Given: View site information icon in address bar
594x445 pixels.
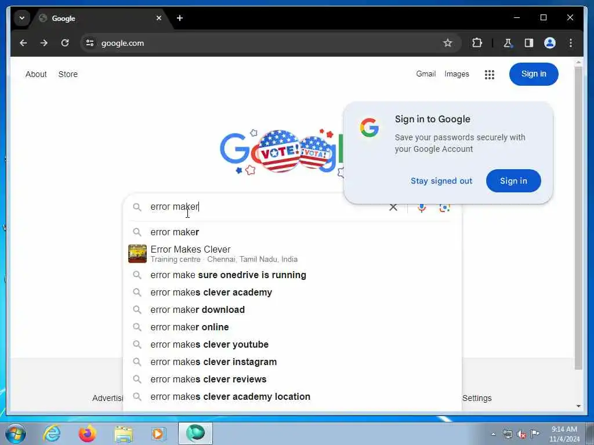Looking at the screenshot, I should click(90, 43).
